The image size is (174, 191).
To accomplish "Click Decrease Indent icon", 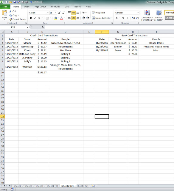I will pyautogui.click(x=84, y=18).
